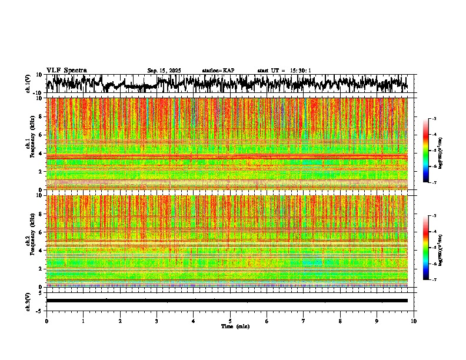Viewport: 466px width, 360px height.
Task: Click the "-10" tick on ch.1(V) axis
Action: coord(38,93)
